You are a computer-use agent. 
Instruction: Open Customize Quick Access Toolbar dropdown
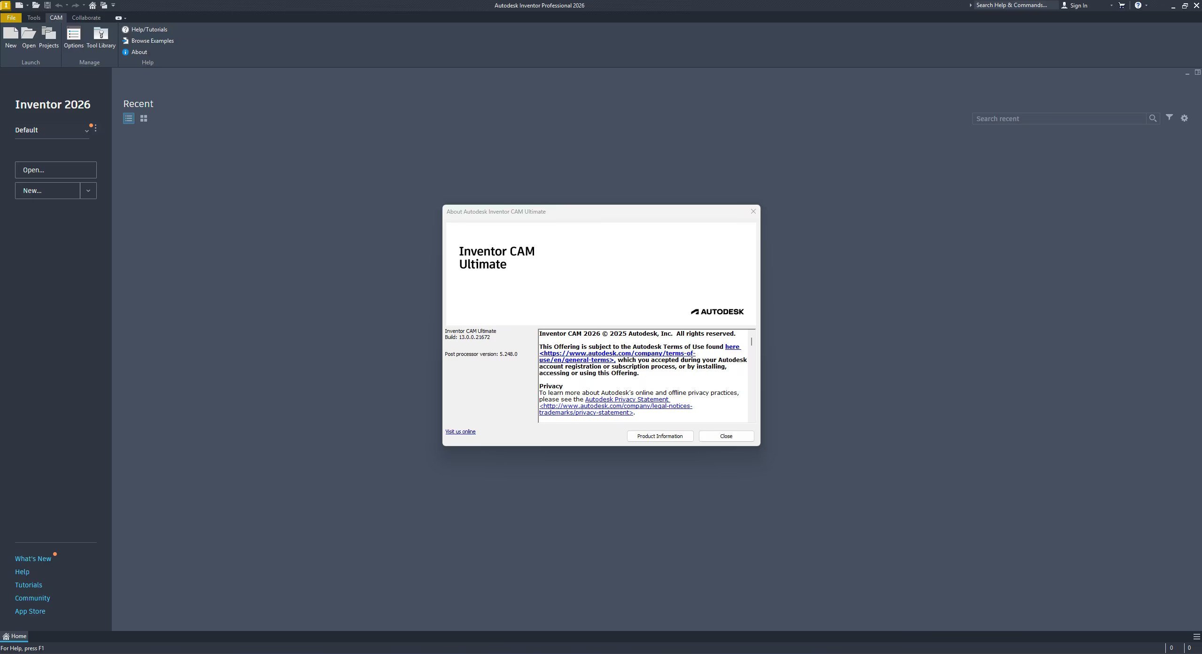(113, 5)
